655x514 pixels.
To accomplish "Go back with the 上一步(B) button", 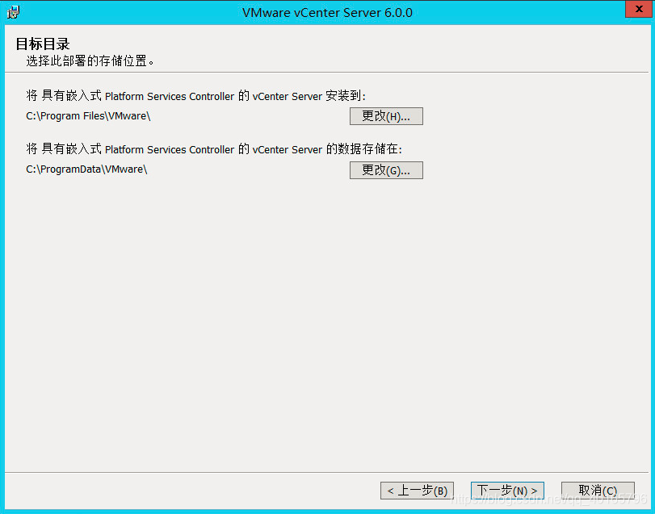I will [x=417, y=491].
